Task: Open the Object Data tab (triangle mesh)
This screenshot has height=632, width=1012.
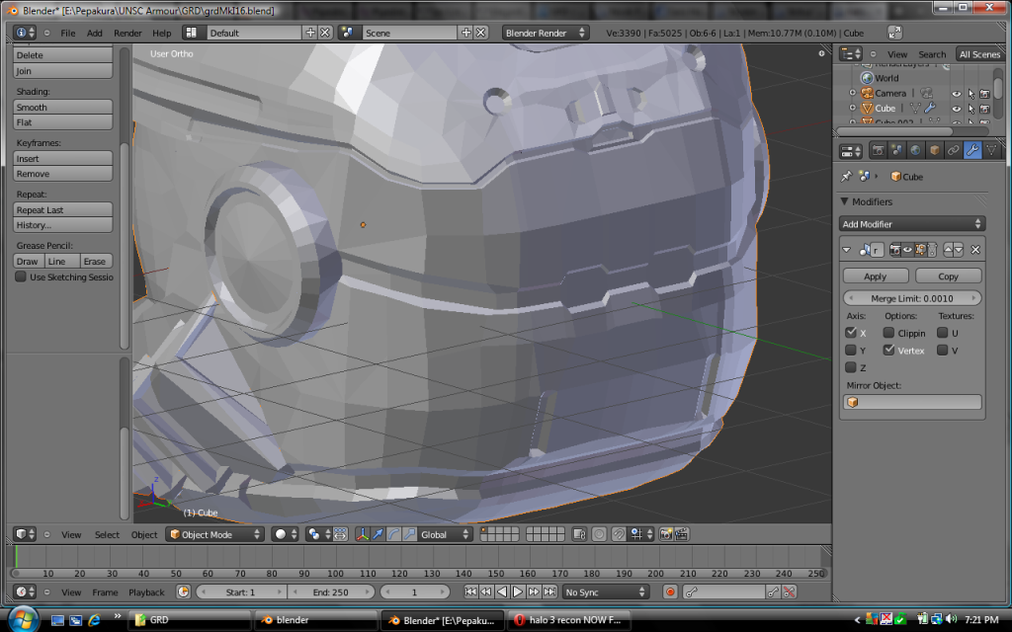Action: tap(990, 151)
